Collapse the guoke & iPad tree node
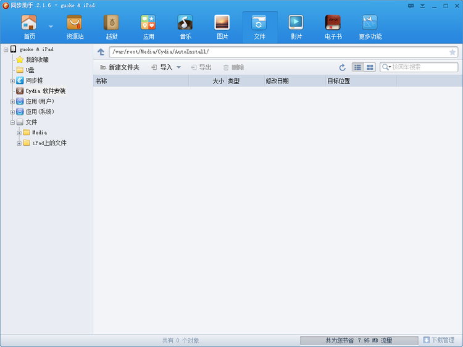This screenshot has width=463, height=347. 6,49
